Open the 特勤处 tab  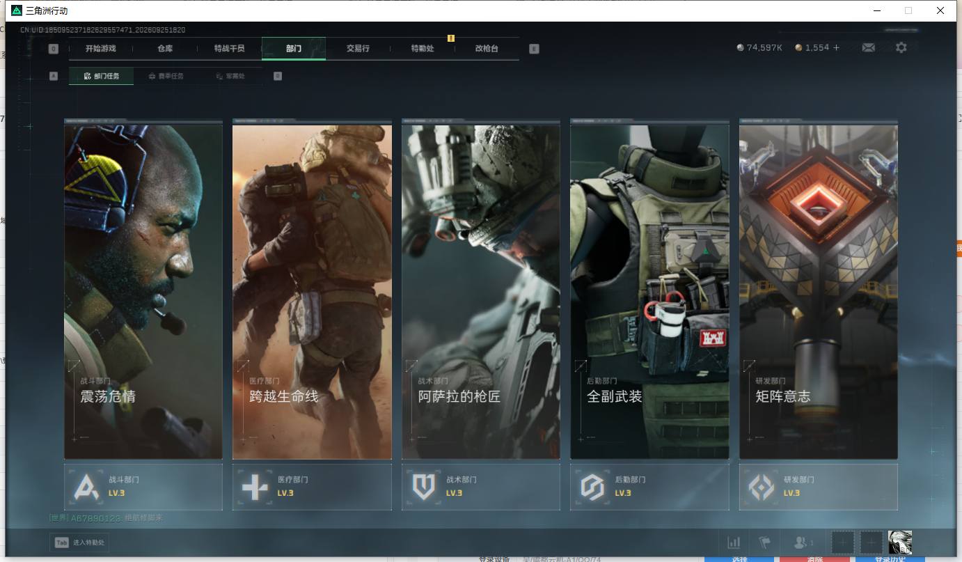coord(423,49)
